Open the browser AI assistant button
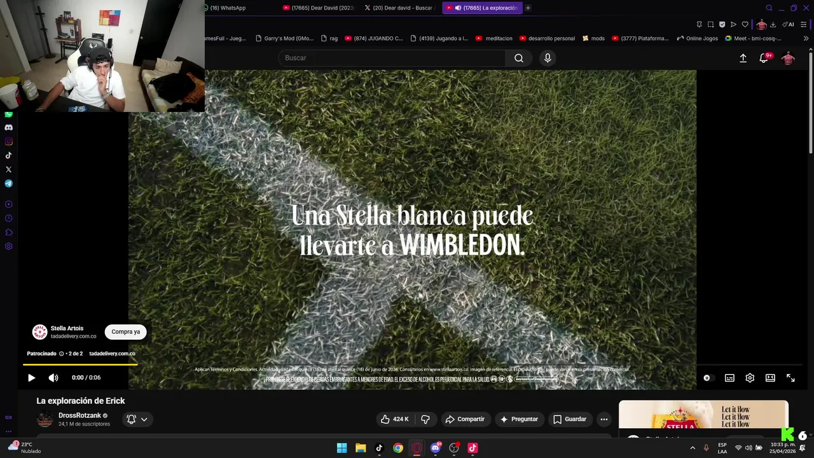Screen dimensions: 814x458 click(x=788, y=24)
